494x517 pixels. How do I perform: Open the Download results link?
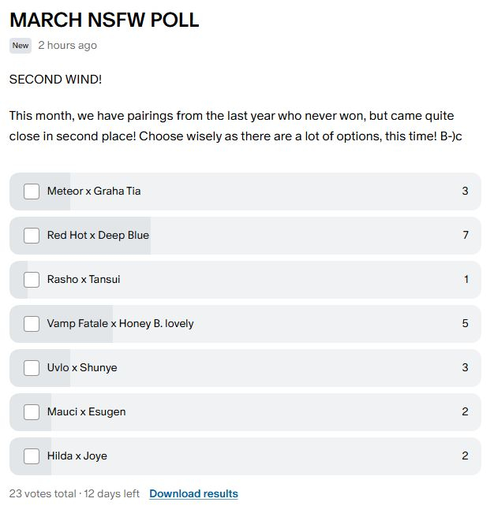click(x=193, y=494)
